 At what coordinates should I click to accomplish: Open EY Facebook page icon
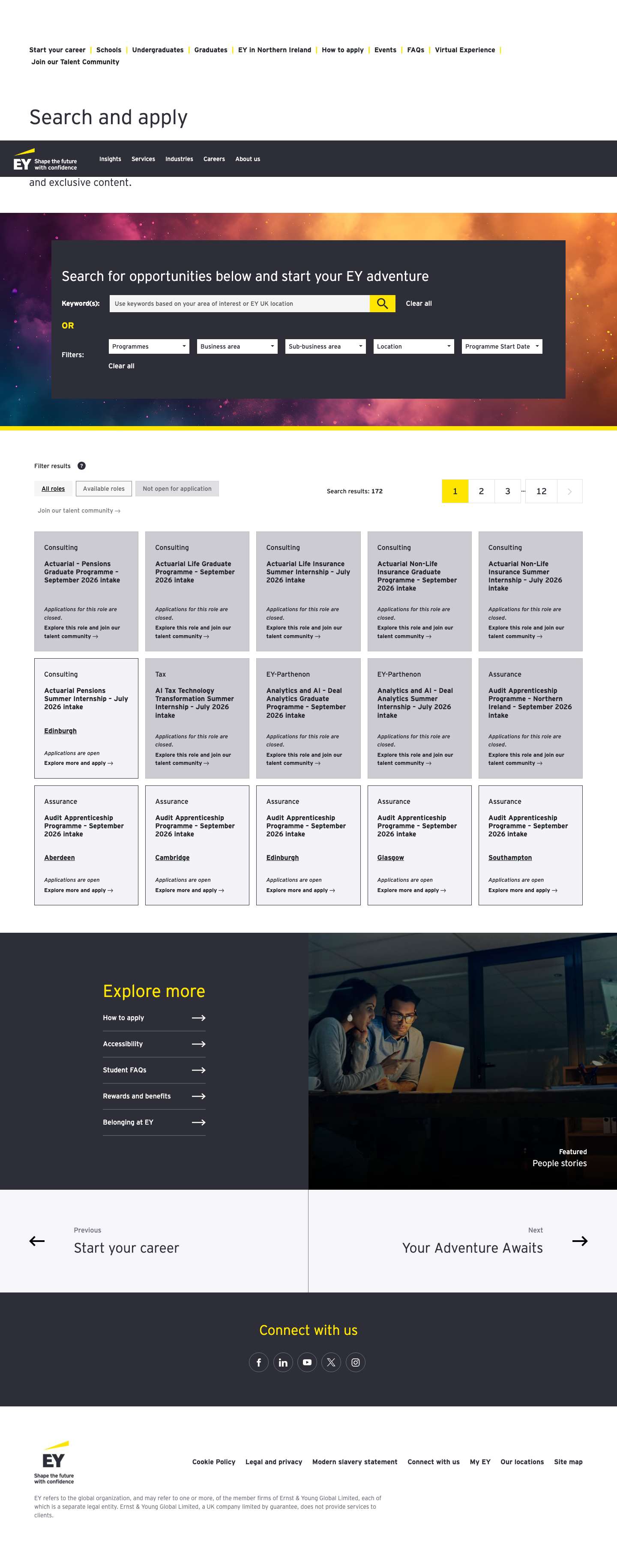pos(259,1362)
